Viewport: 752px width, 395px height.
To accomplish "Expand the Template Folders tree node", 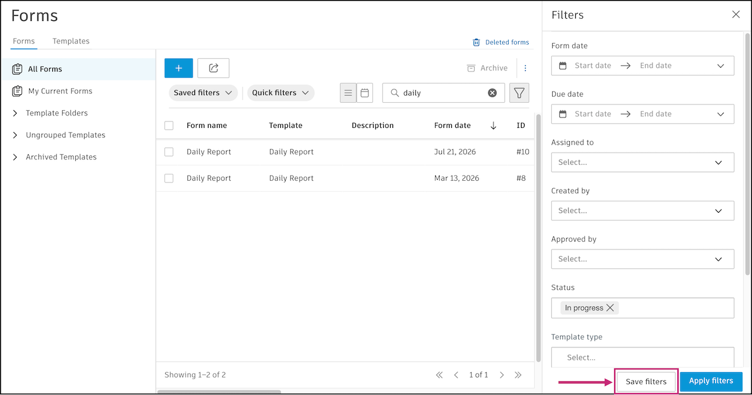I will coord(15,113).
